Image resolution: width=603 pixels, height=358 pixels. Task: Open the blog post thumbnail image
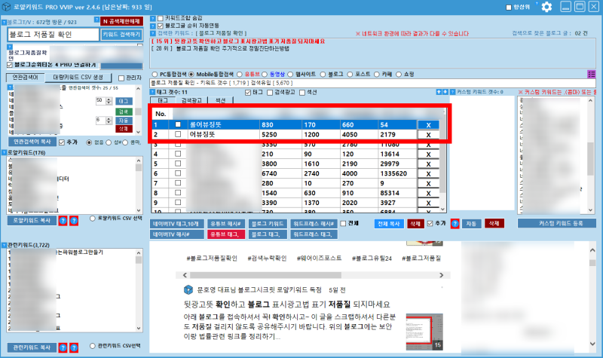[x=424, y=332]
